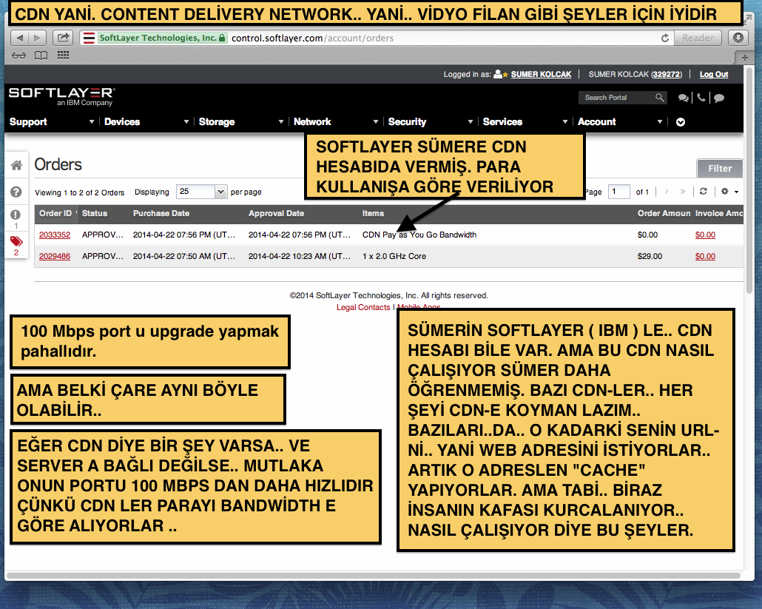
Task: Open the 25 per page dropdown
Action: coord(202,192)
